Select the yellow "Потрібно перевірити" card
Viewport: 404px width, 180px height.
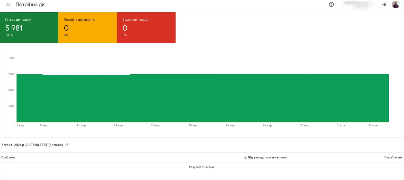[88, 28]
